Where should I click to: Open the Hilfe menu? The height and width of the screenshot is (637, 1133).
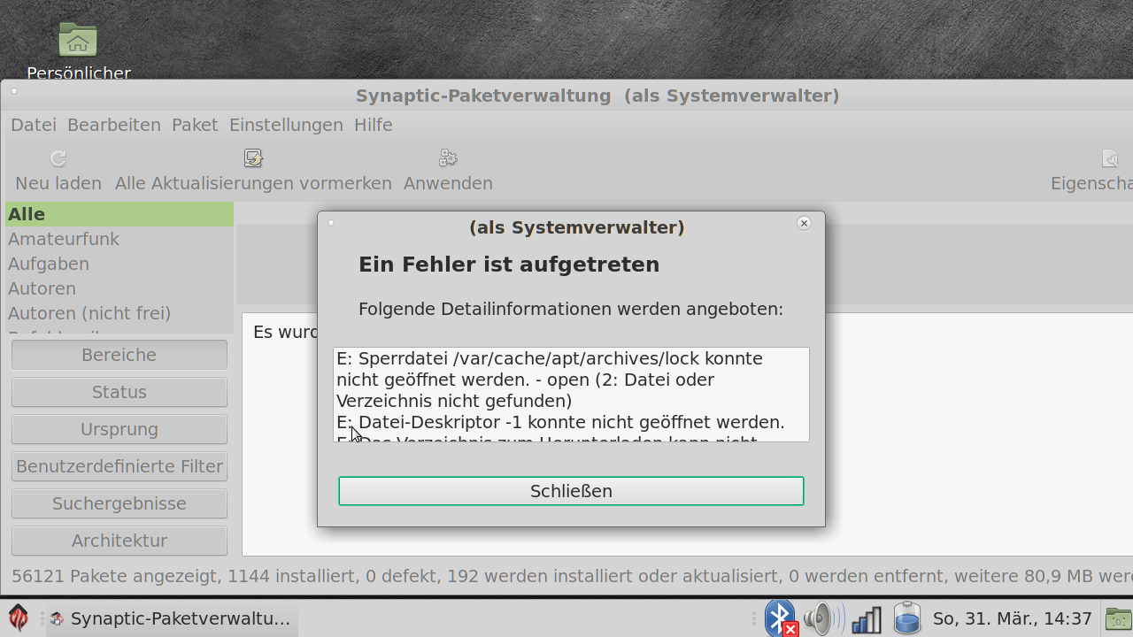374,125
